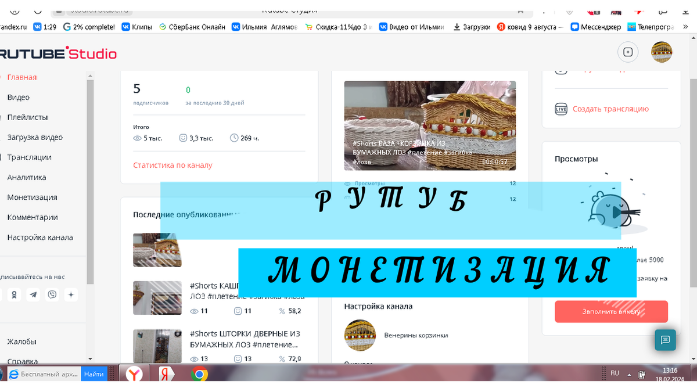Open the #Shorts ШТОРКИ ДВЕРНЫЕ video title
Screen dimensions: 697x392
click(x=245, y=339)
